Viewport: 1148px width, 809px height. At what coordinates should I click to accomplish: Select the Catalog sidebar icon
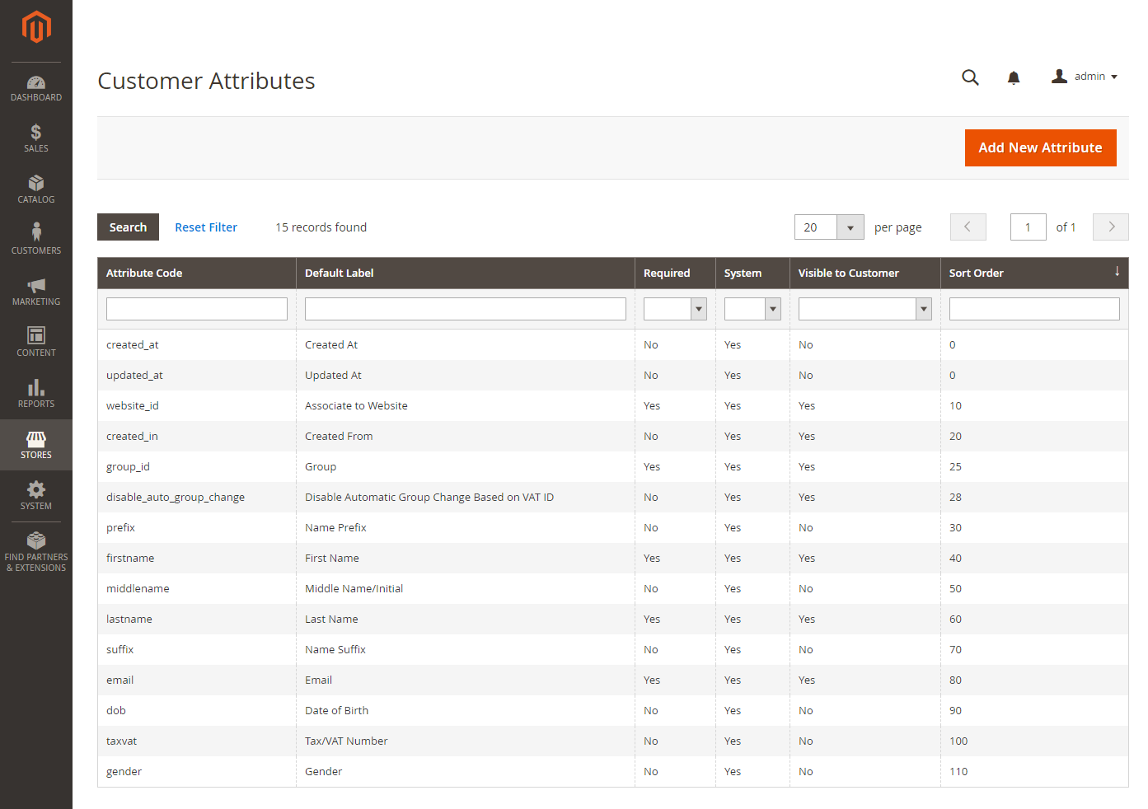(x=35, y=189)
